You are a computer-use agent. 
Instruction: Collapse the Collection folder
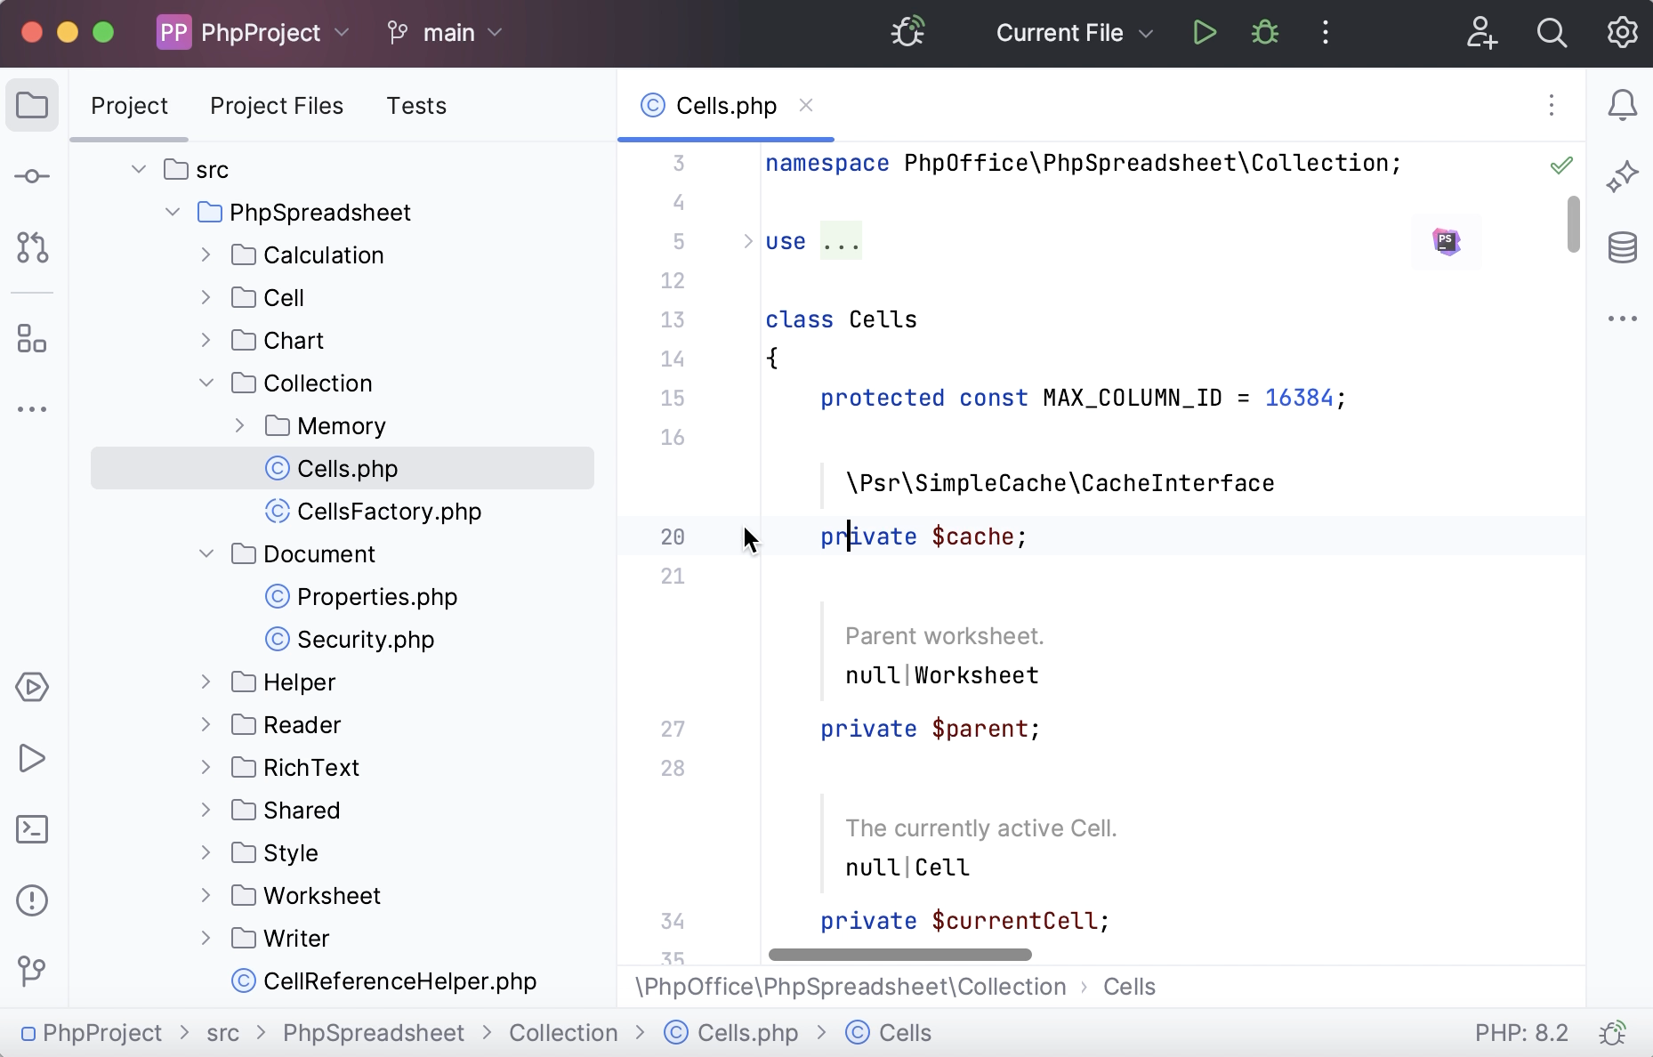(x=206, y=383)
